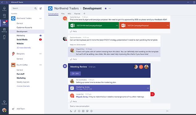Select the Social Media channel
The height and width of the screenshot is (115, 196).
pos(22,40)
